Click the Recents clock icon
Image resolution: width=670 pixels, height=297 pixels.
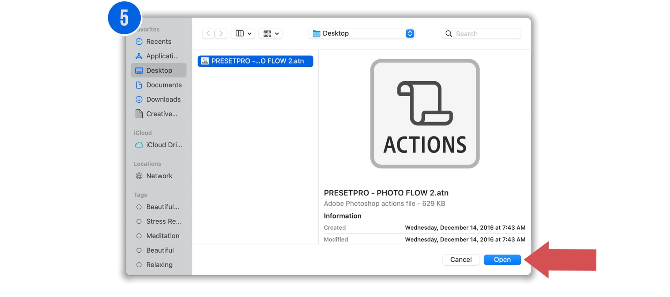[x=139, y=42]
